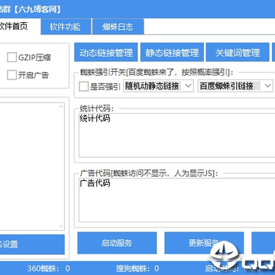Expand the 百度蜘蛛引链接 dropdown
275x275 pixels.
tap(235, 86)
